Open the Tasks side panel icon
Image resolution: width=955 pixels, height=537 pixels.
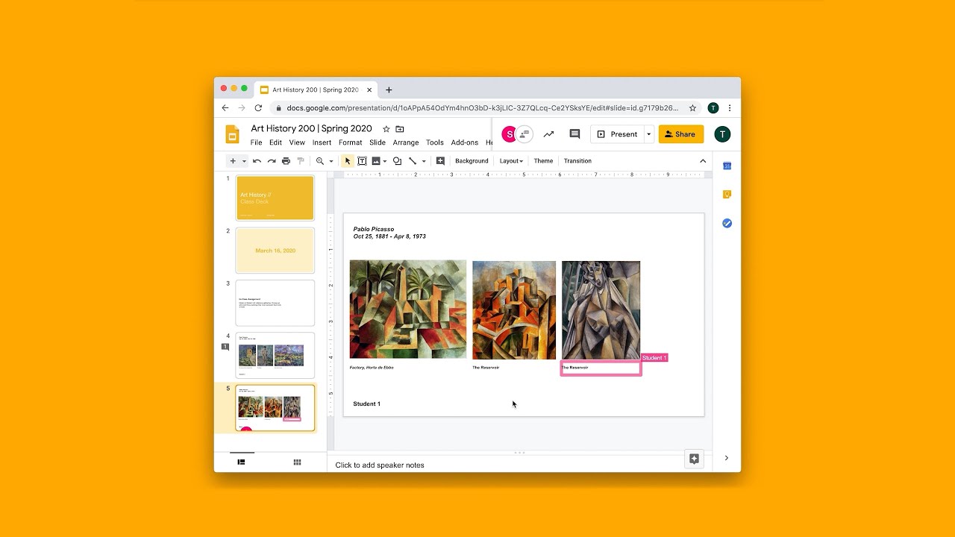click(x=727, y=223)
